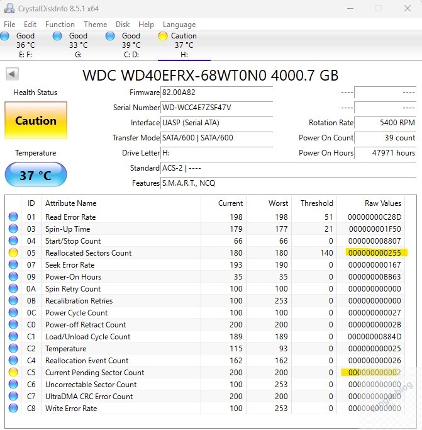Click the Drive Letter field H:
The image size is (422, 430).
tap(216, 153)
